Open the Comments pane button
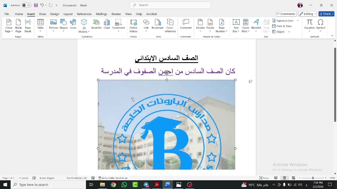 pyautogui.click(x=286, y=14)
